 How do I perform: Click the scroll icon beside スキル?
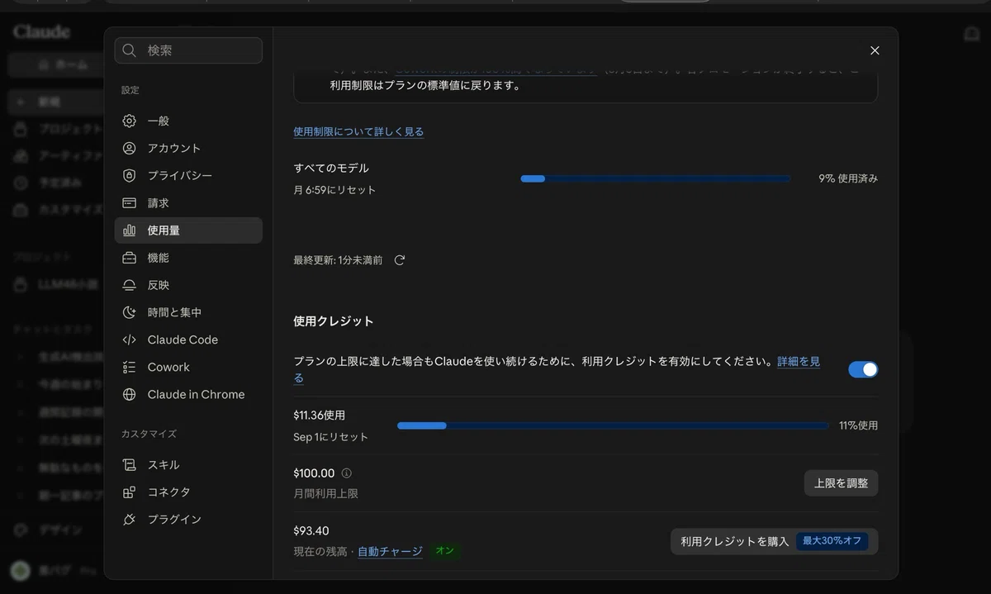click(x=129, y=464)
